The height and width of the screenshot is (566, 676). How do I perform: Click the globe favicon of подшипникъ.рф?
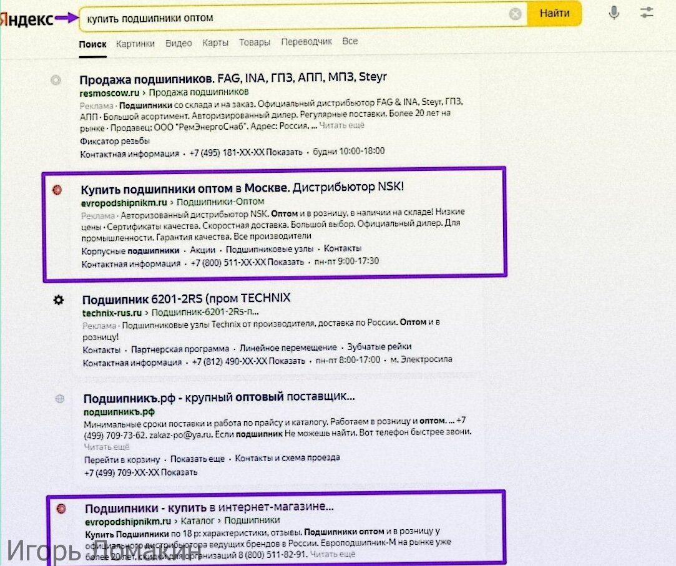[x=60, y=399]
